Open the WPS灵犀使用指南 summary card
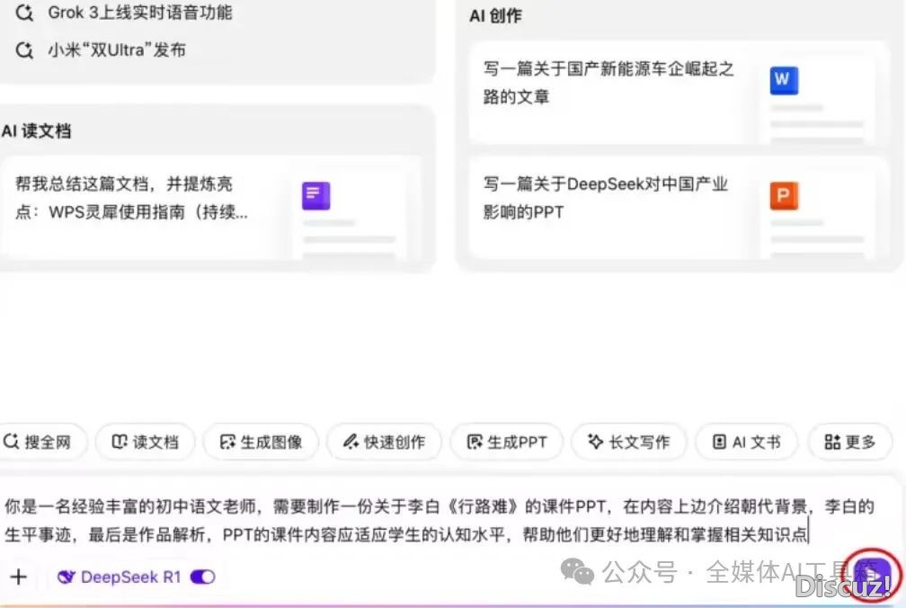The height and width of the screenshot is (608, 906). coord(211,207)
